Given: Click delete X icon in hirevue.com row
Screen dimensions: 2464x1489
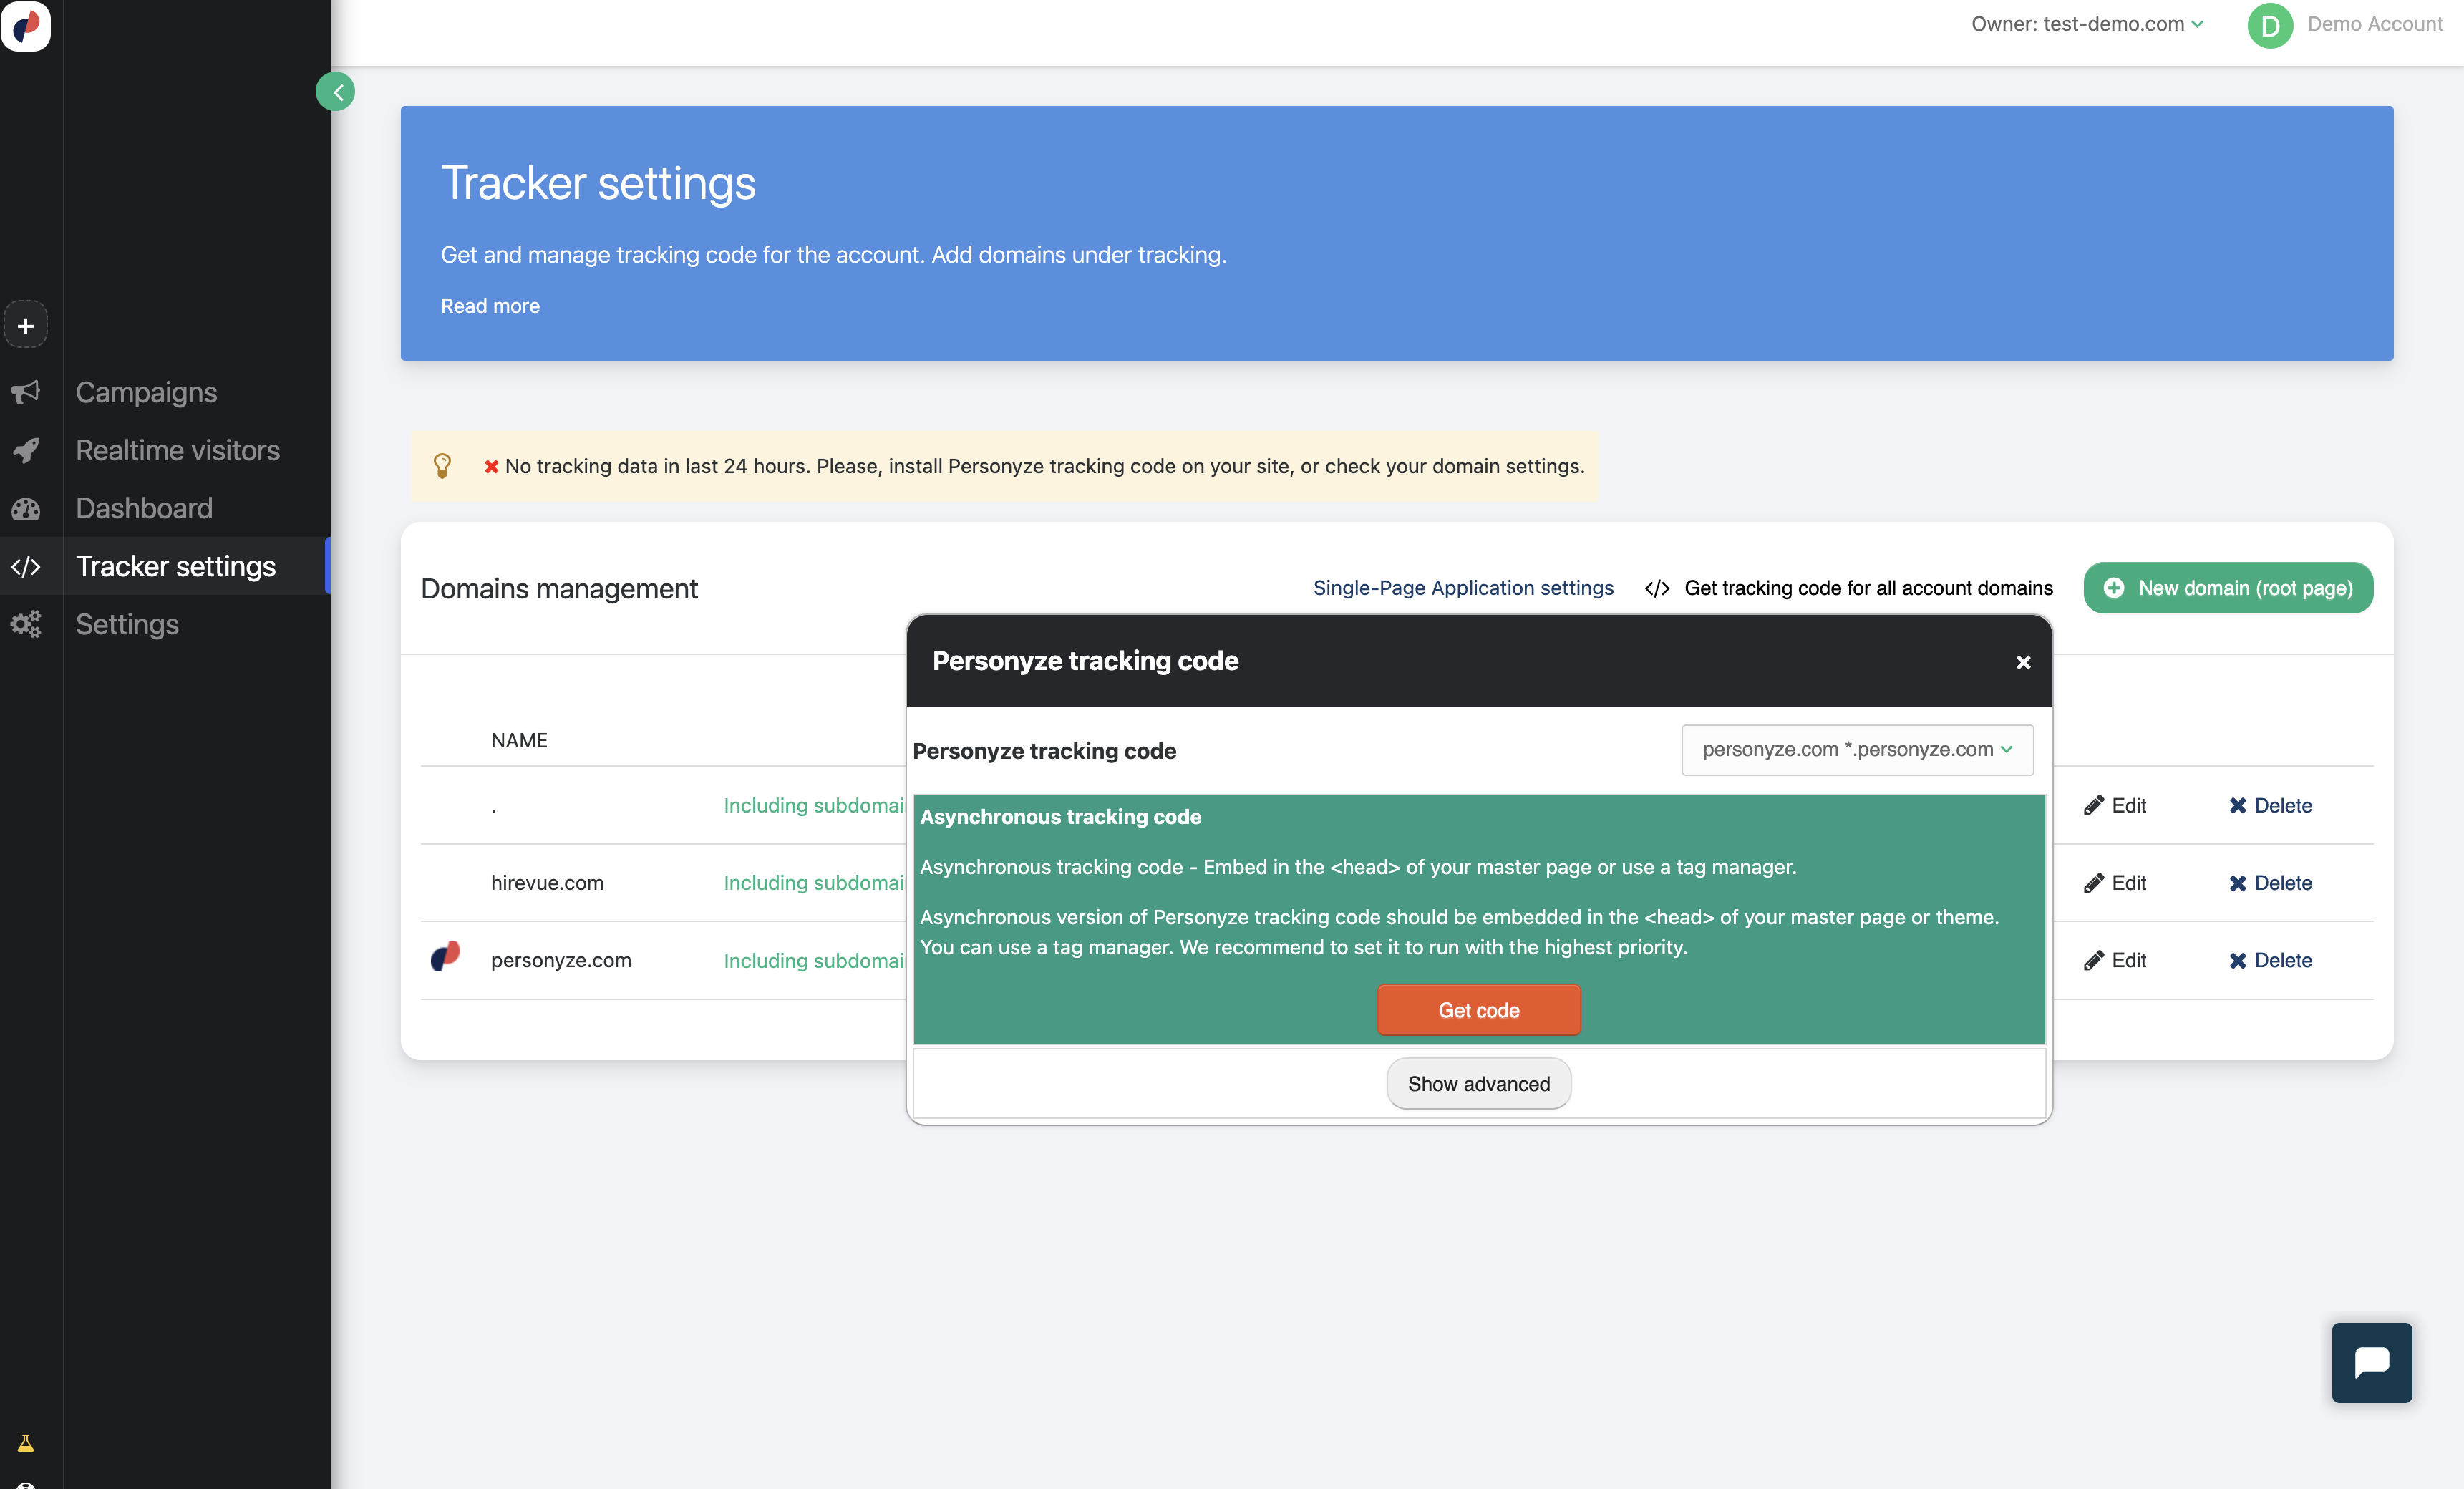Looking at the screenshot, I should click(2238, 883).
